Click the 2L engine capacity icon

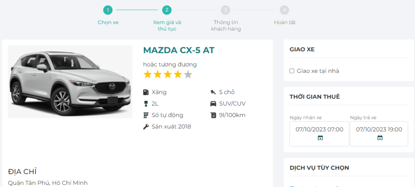[146, 104]
